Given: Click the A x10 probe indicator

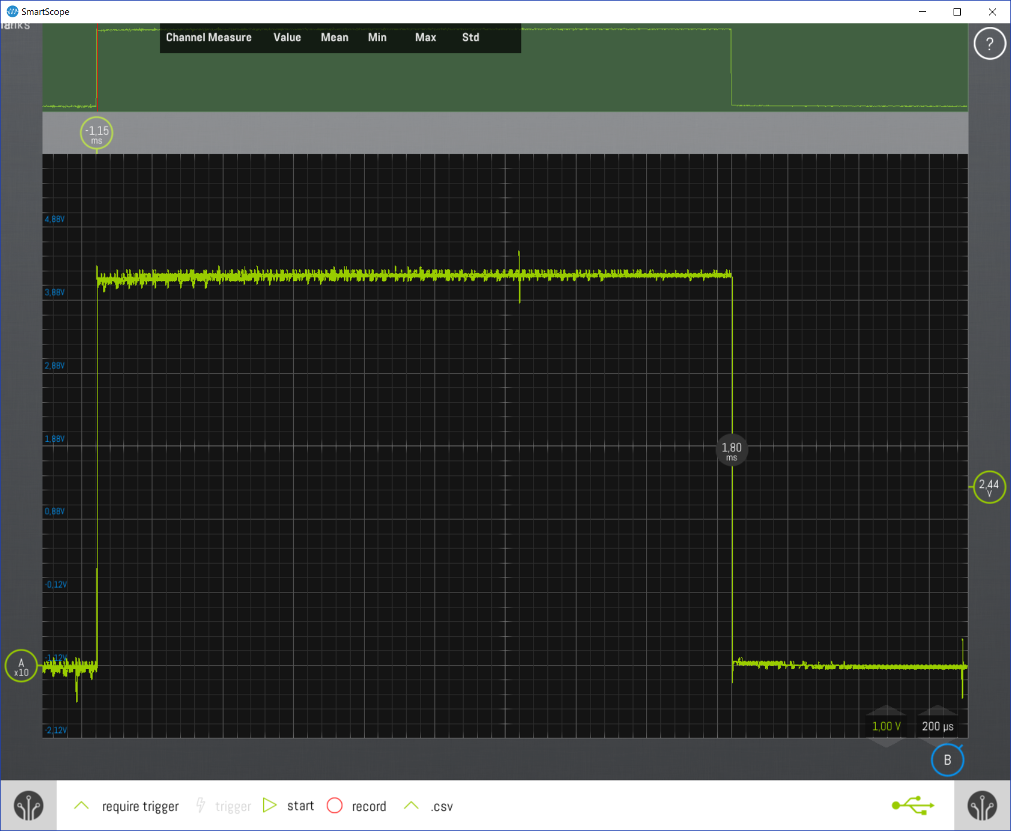Looking at the screenshot, I should tap(21, 667).
